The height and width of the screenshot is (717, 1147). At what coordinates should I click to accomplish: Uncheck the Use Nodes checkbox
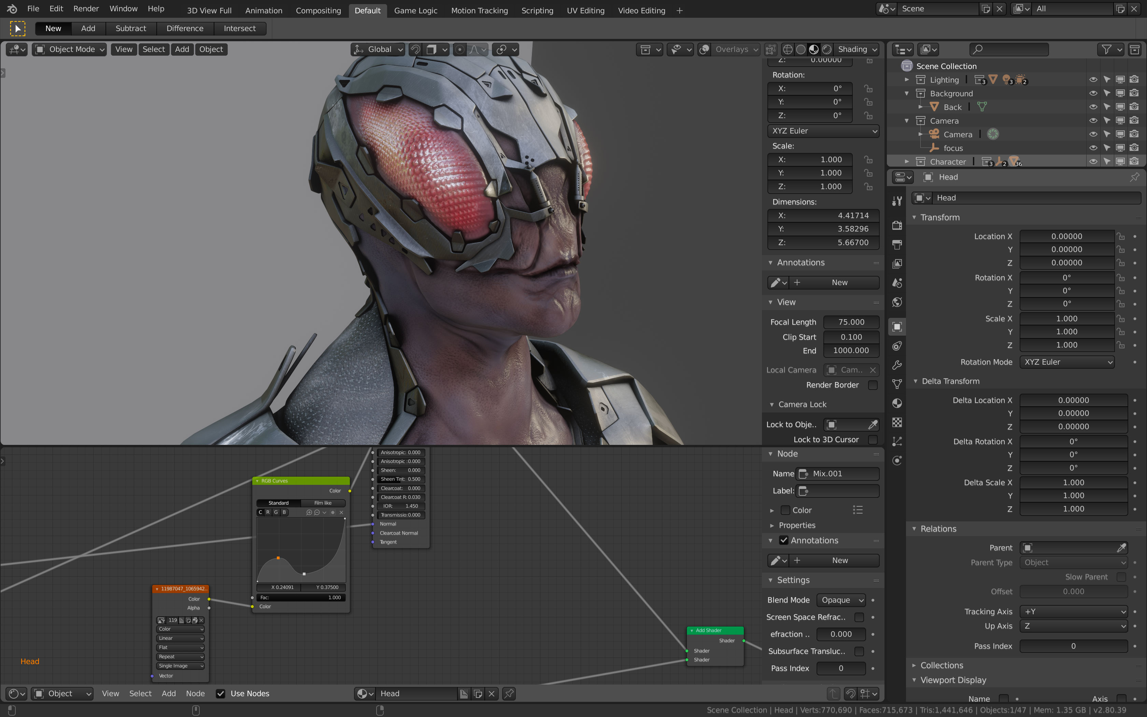pos(221,693)
